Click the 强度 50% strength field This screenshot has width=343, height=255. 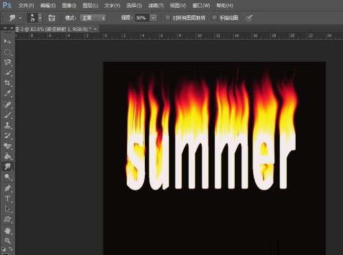click(142, 18)
